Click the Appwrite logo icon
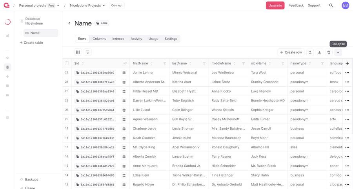The height and width of the screenshot is (189, 353). pyautogui.click(x=7, y=5)
